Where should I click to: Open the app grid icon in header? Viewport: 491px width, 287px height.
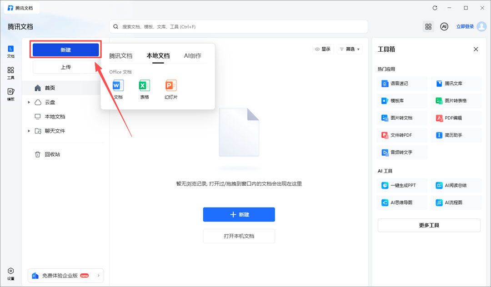(x=428, y=27)
